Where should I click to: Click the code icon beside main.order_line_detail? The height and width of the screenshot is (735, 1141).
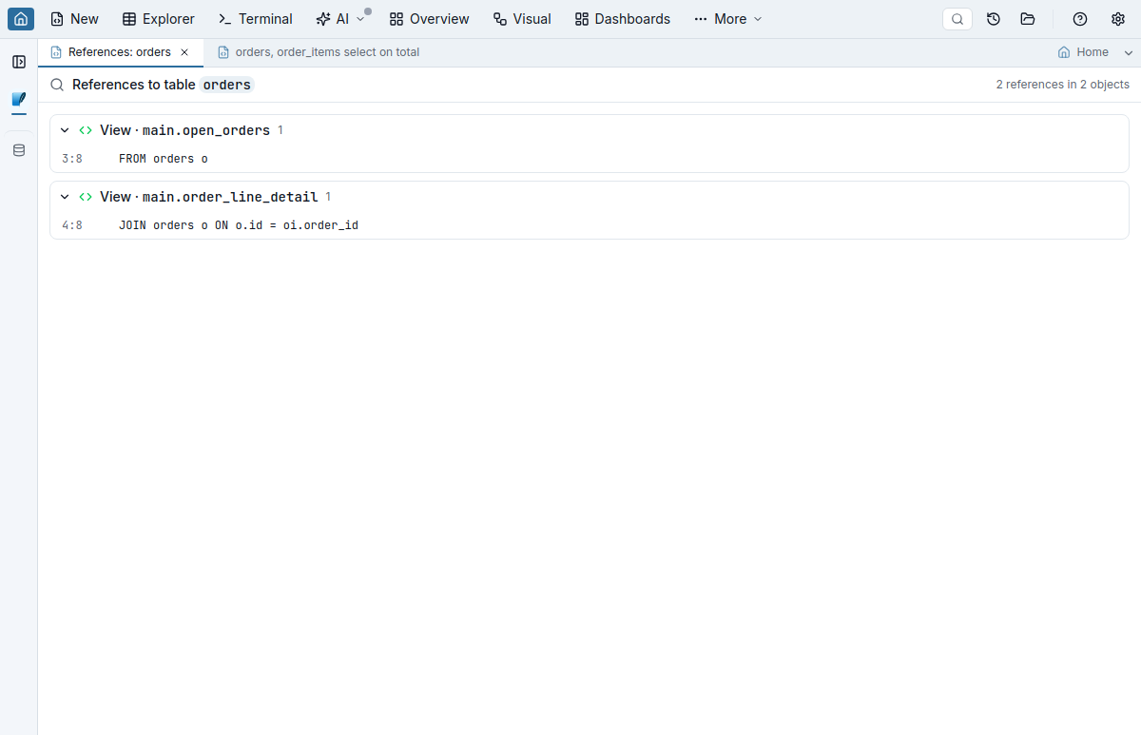tap(86, 197)
